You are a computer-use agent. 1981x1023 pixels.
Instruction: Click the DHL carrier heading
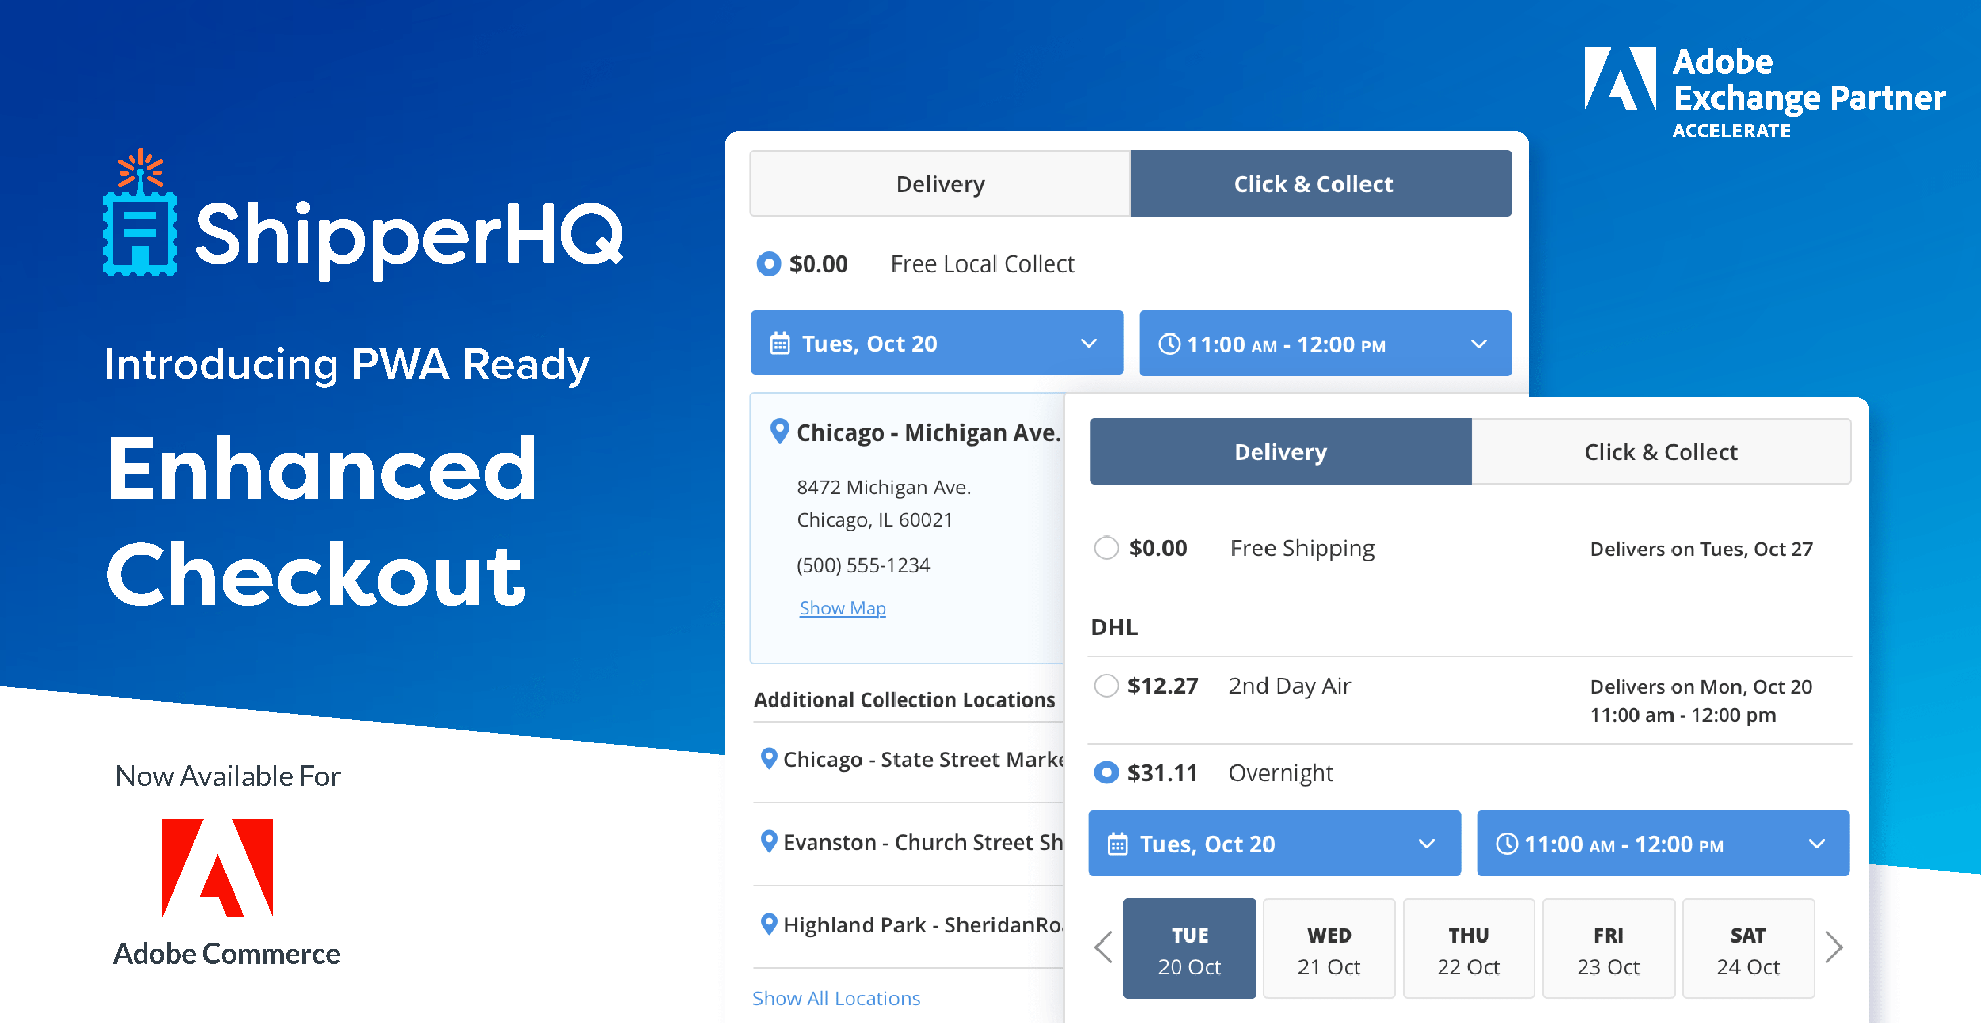pos(1113,627)
